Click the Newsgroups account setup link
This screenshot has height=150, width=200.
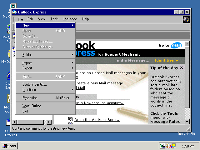tap(100, 103)
